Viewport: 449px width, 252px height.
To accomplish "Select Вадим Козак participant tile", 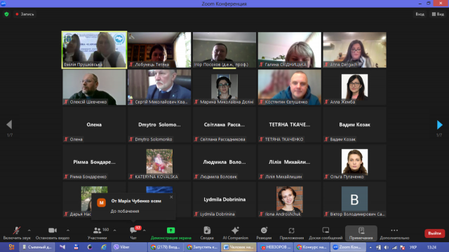I will tap(354, 125).
